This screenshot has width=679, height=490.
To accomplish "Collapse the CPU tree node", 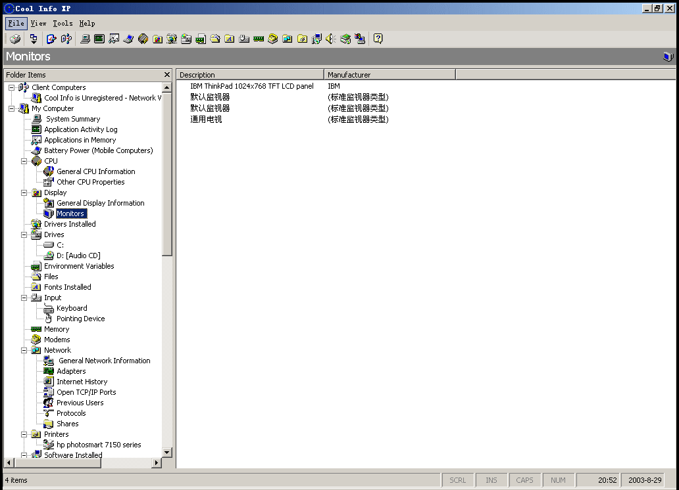I will (24, 161).
